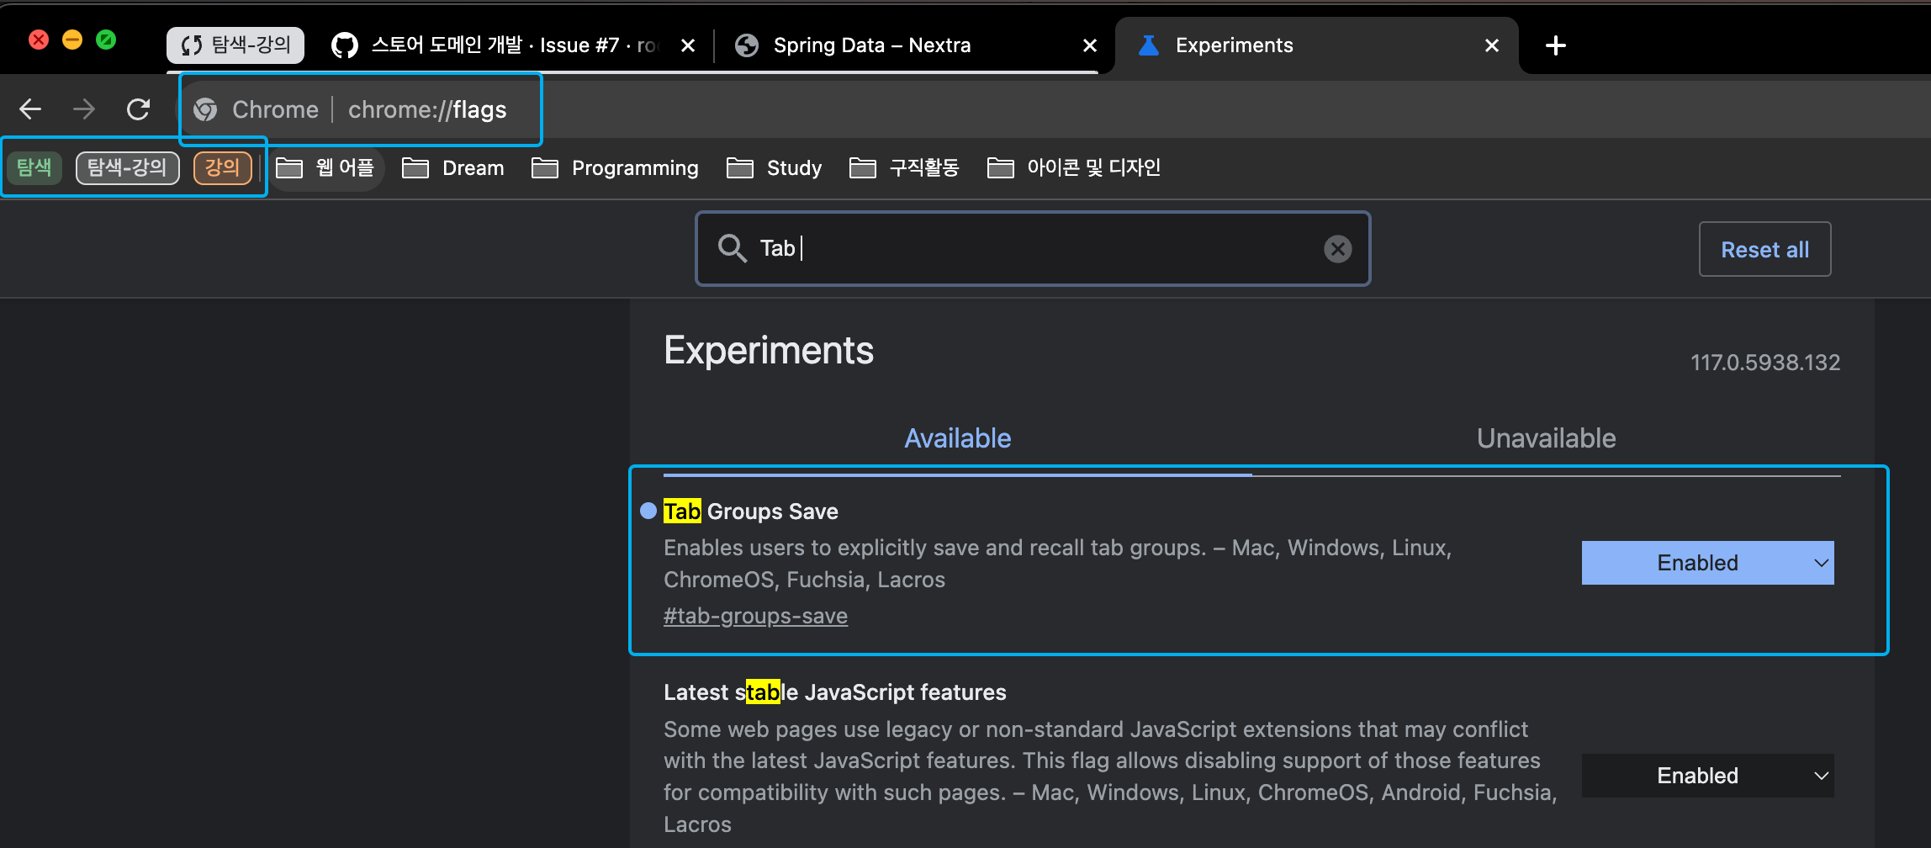1931x848 pixels.
Task: Switch to the Unavailable tab
Action: (1546, 438)
